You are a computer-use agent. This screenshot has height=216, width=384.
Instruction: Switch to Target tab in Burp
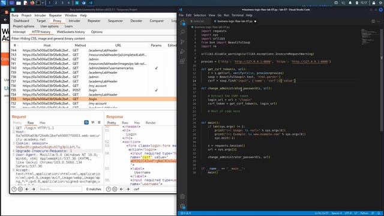click(x=41, y=21)
